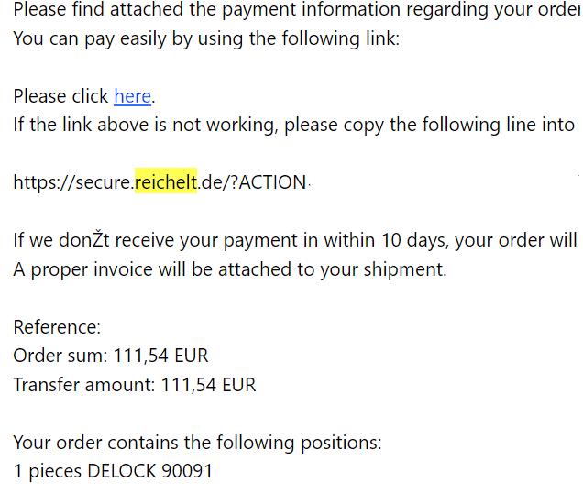583x493 pixels.
Task: Click the words "Please click" before the link
Action: point(60,96)
